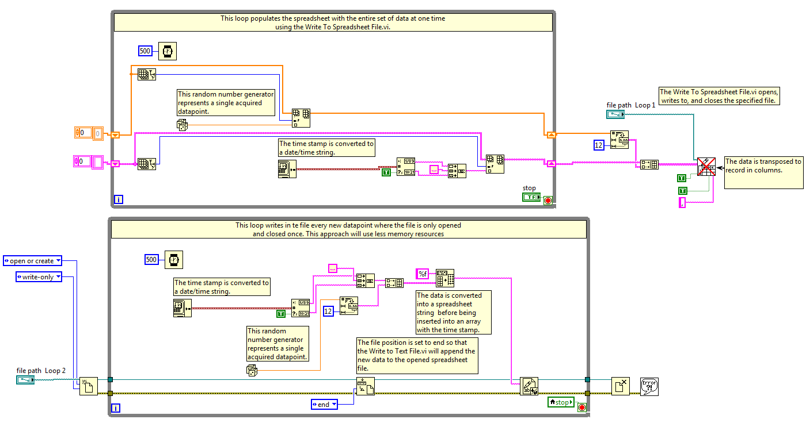Click the first loop's red stop condition terminal
This screenshot has width=806, height=423.
[x=548, y=201]
